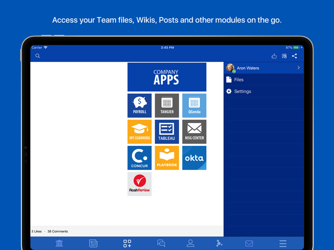Open the Msg Center app tile

click(x=194, y=132)
